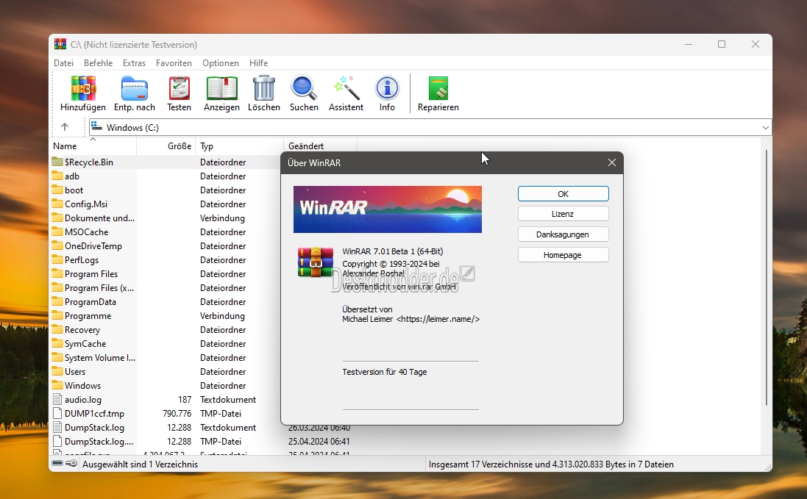Select the Dokumente und... entry
Viewport: 807px width, 499px height.
click(99, 218)
